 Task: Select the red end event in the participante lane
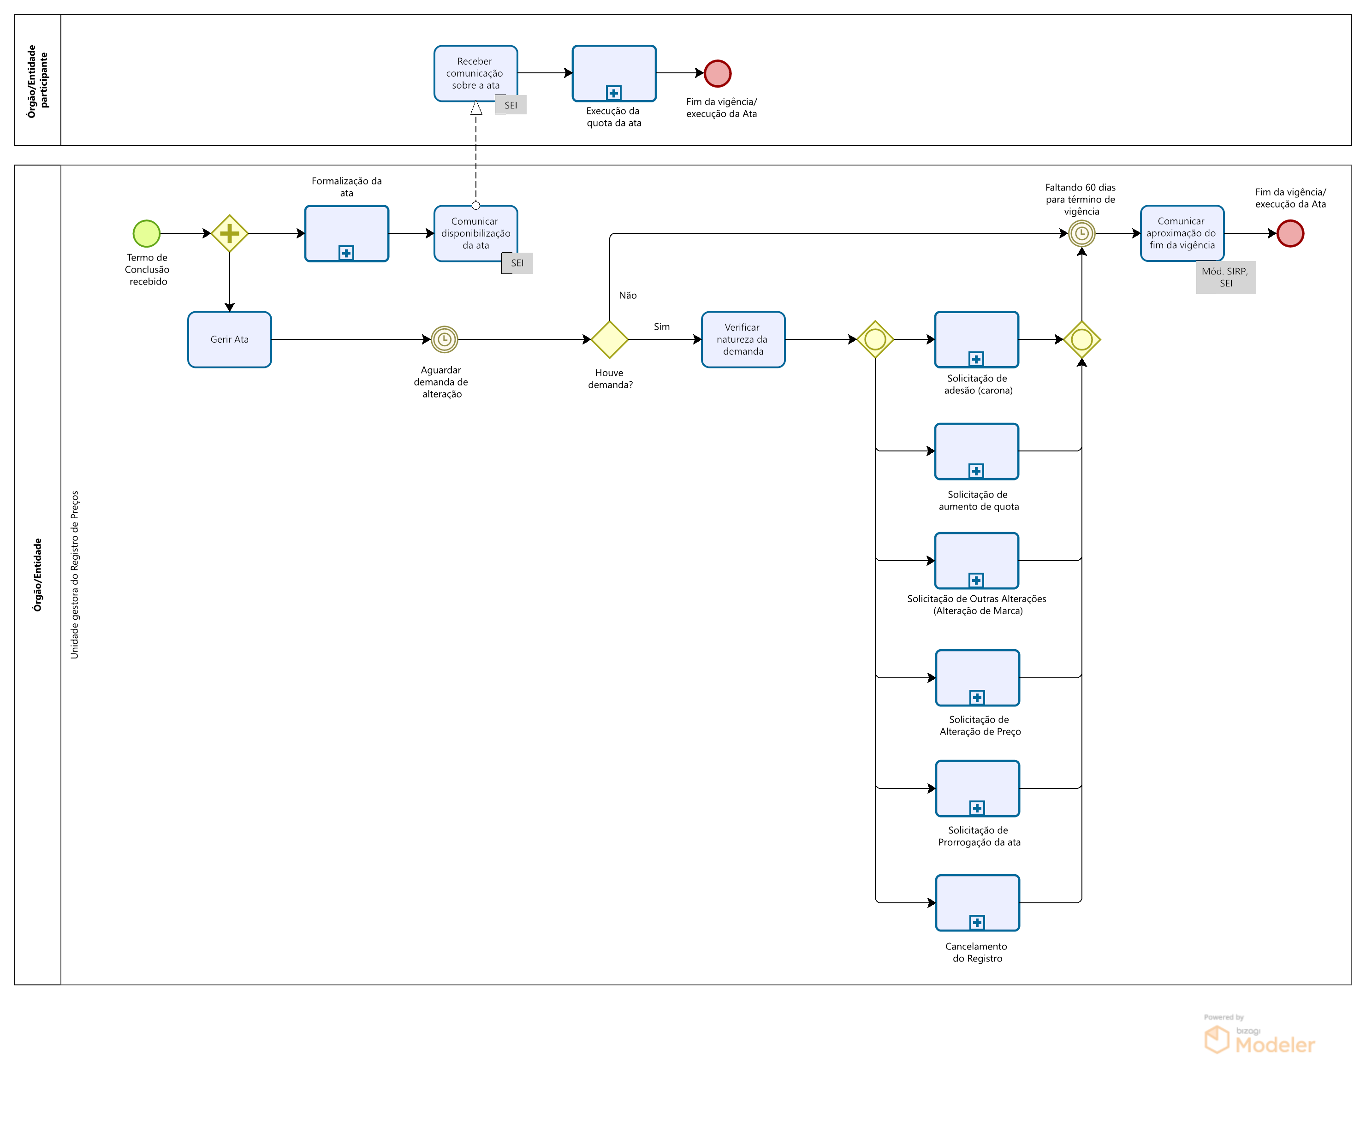[718, 73]
